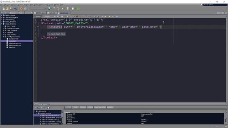
Task: Click the Save All toolbar icon
Action: [15, 9]
